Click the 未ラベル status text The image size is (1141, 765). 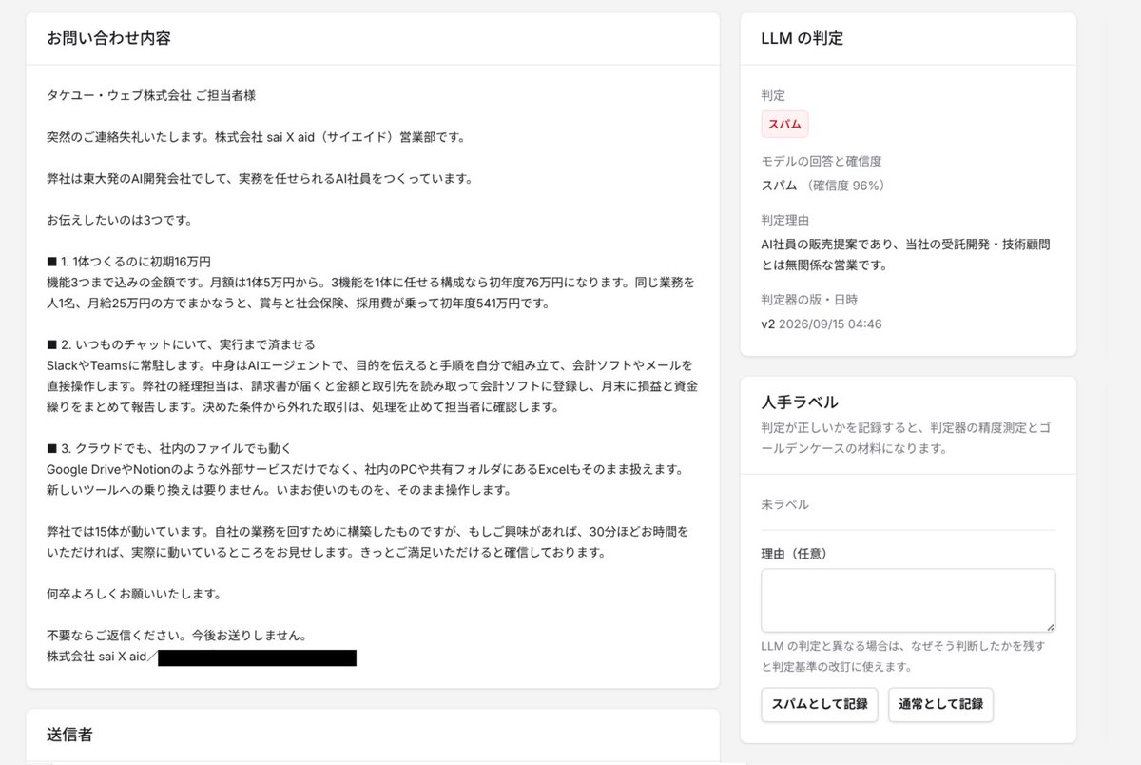pyautogui.click(x=785, y=504)
